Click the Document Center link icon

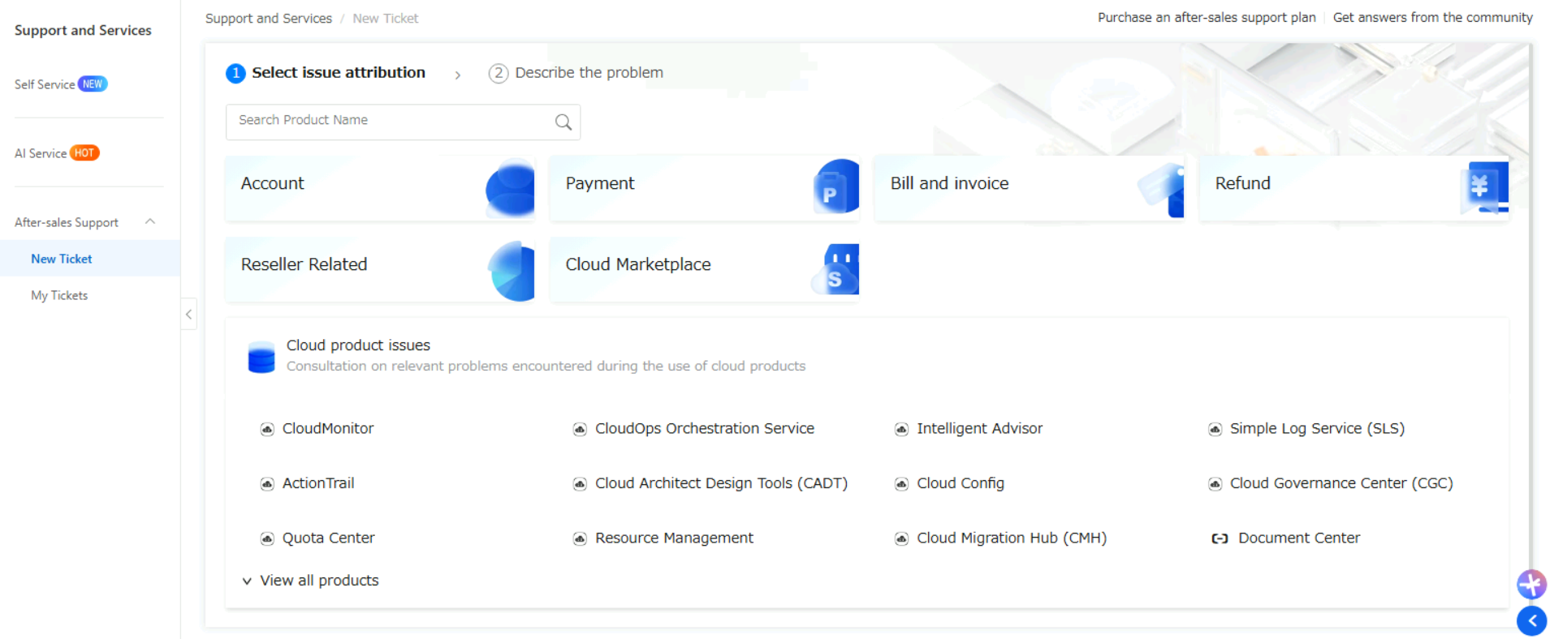pos(1219,538)
